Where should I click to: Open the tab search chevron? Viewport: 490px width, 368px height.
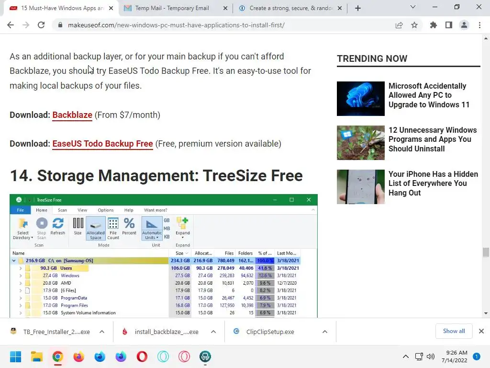[x=413, y=7]
